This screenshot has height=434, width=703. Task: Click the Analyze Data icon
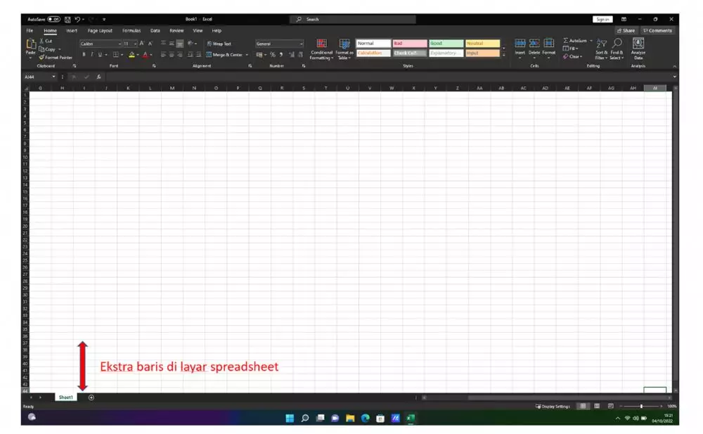(x=638, y=49)
